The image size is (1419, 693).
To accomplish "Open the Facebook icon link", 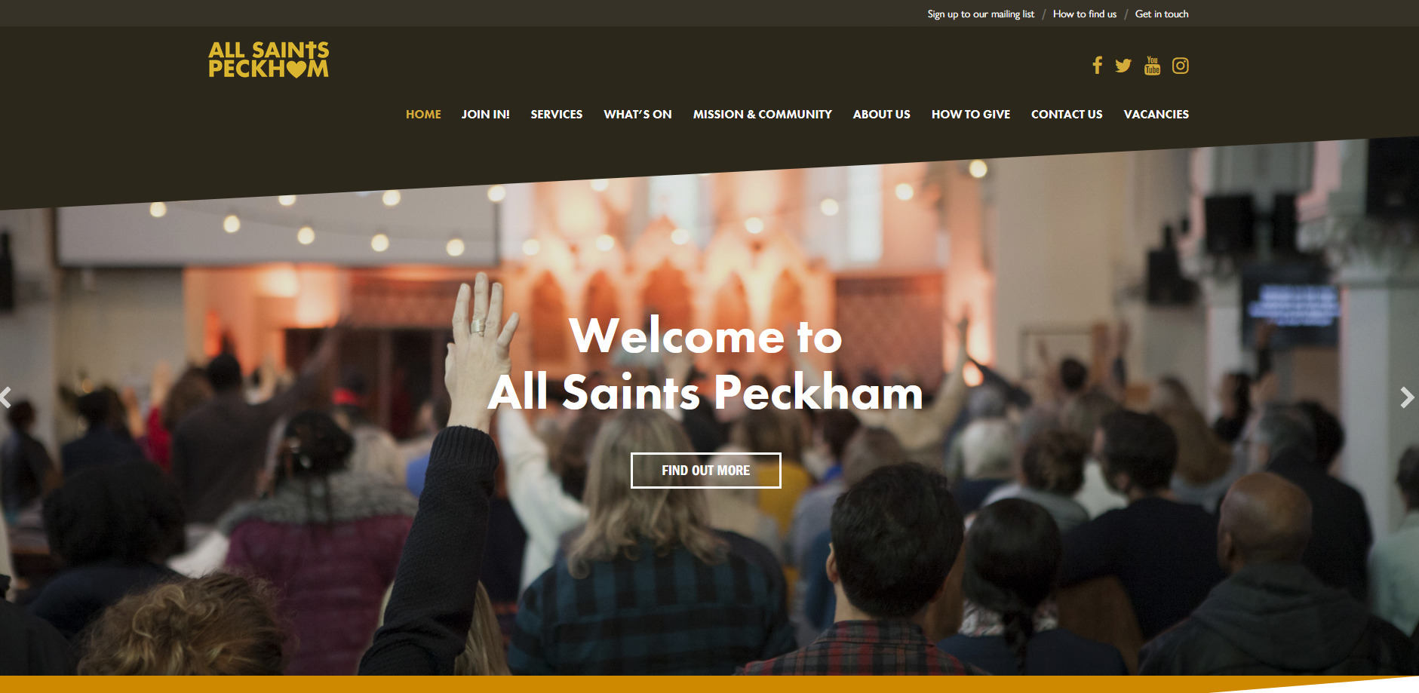I will pos(1098,66).
